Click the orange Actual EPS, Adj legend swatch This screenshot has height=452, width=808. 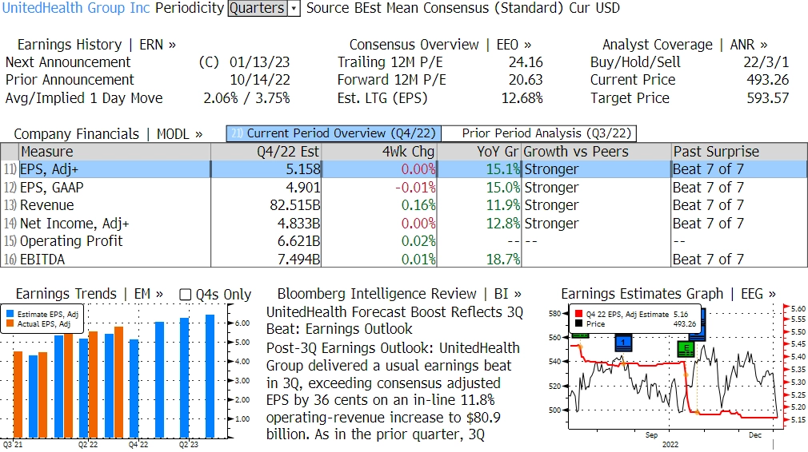10,324
